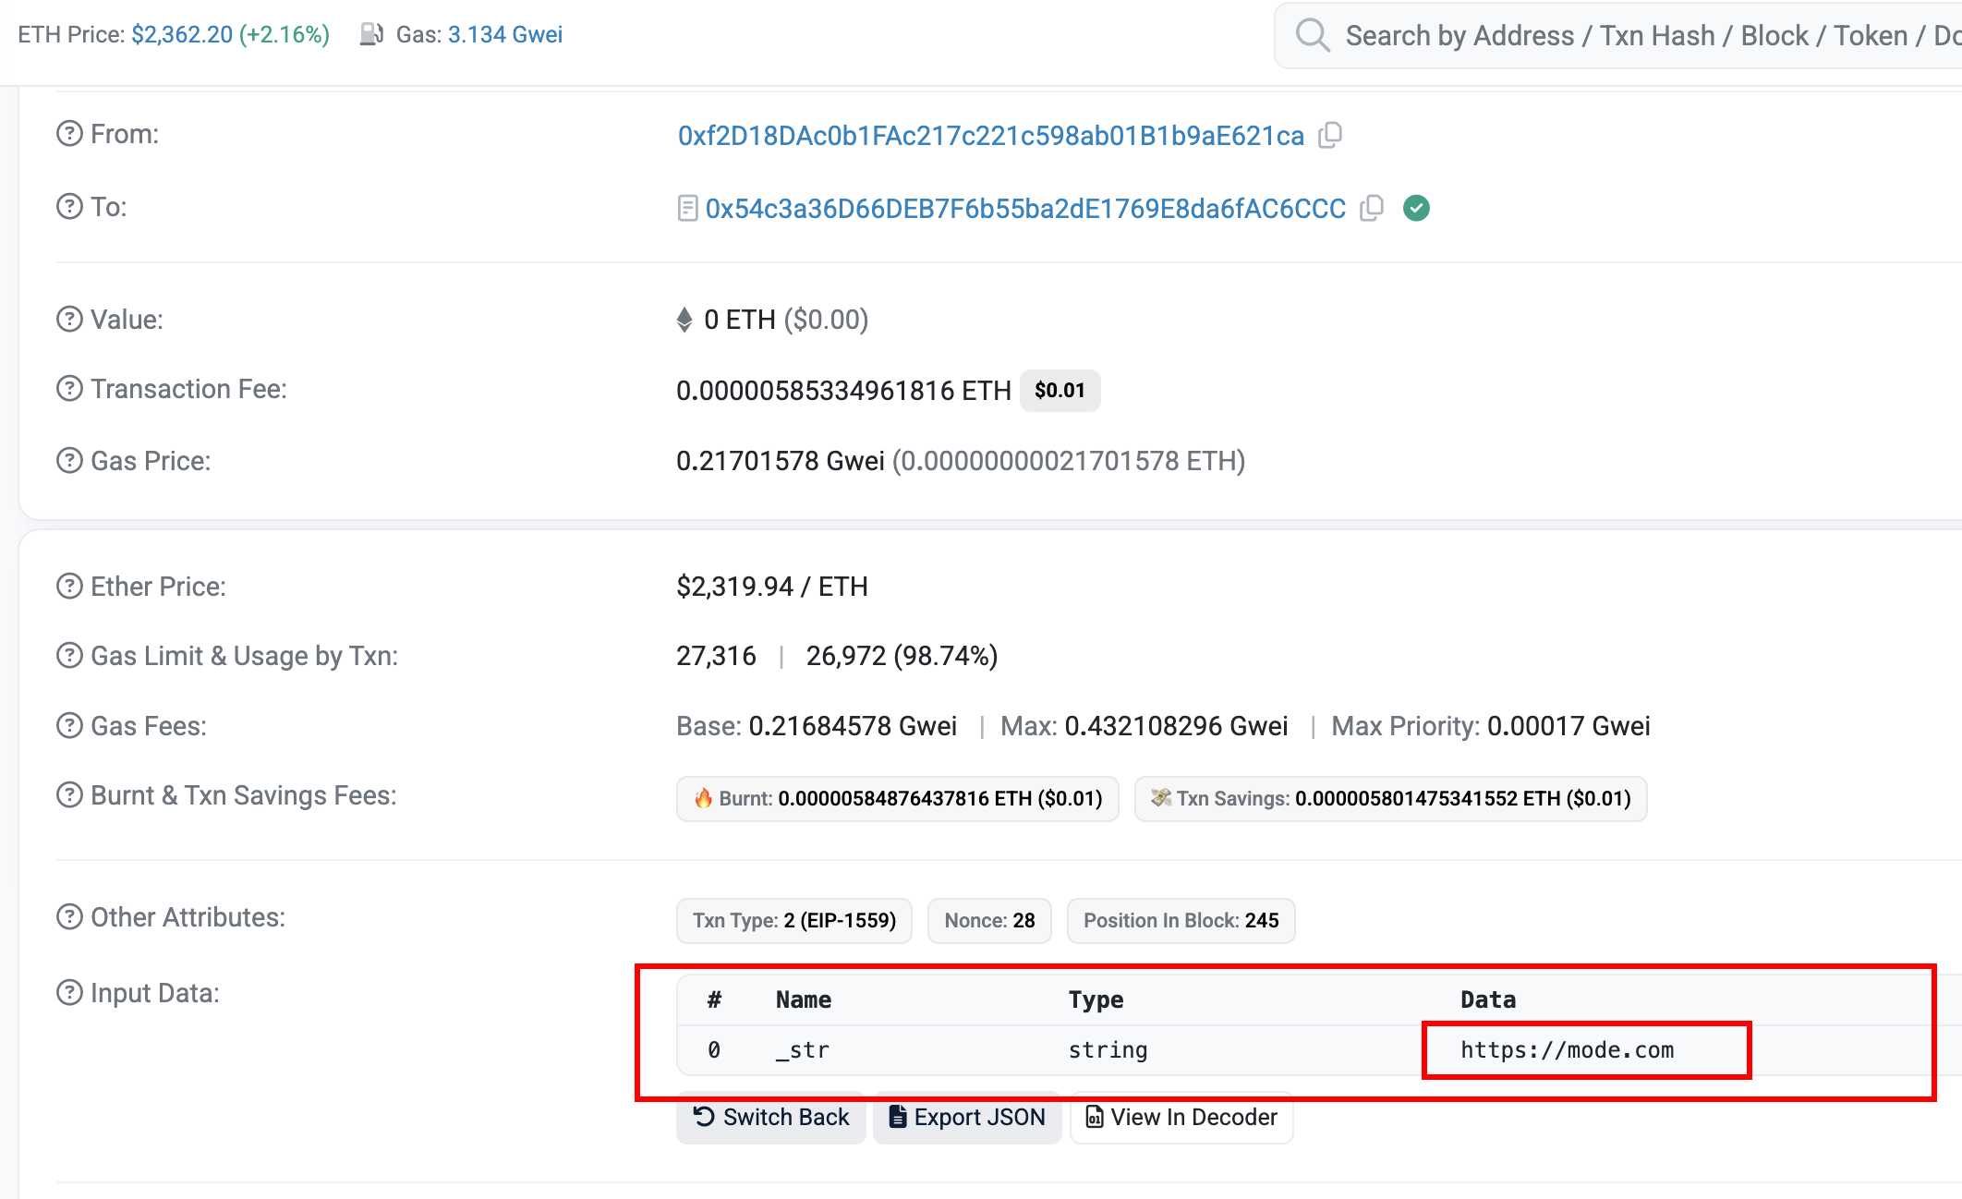Screen dimensions: 1962x1199
Task: Click the Txn Type 2 (EIP-1559) badge
Action: point(794,921)
